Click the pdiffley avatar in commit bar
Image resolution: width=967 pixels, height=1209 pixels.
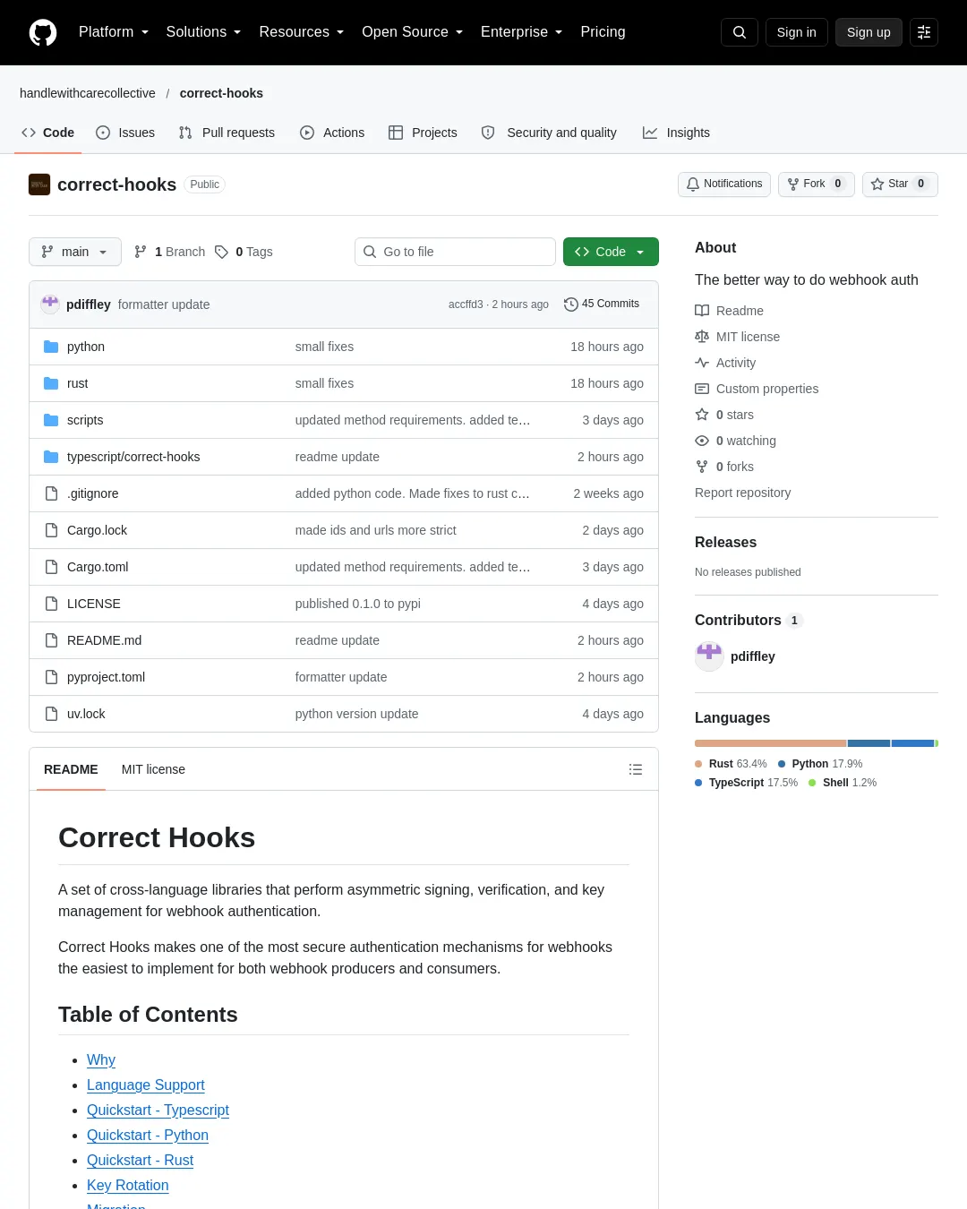click(x=50, y=304)
